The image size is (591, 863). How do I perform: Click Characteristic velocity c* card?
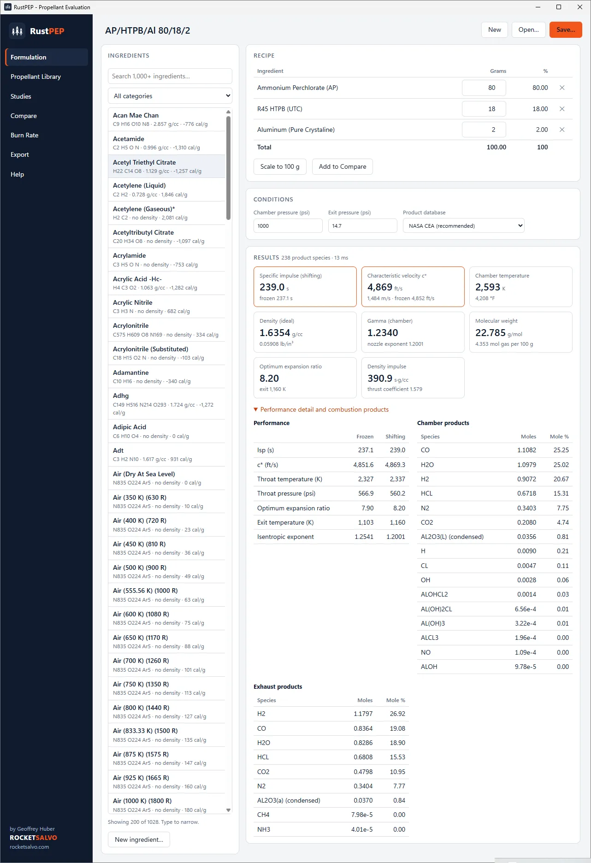[x=413, y=287]
